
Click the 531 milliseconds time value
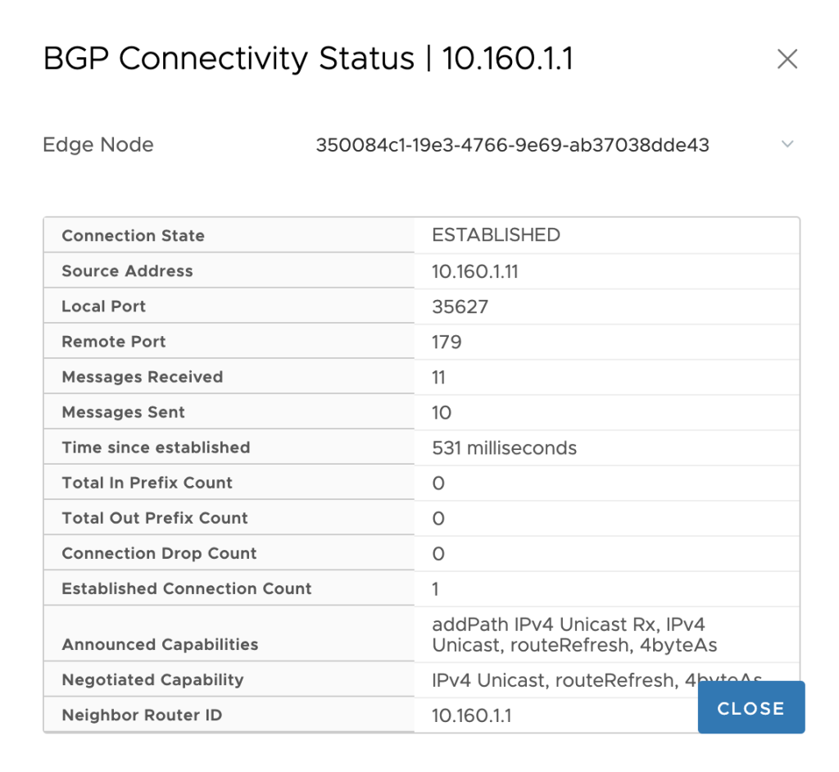pos(504,448)
